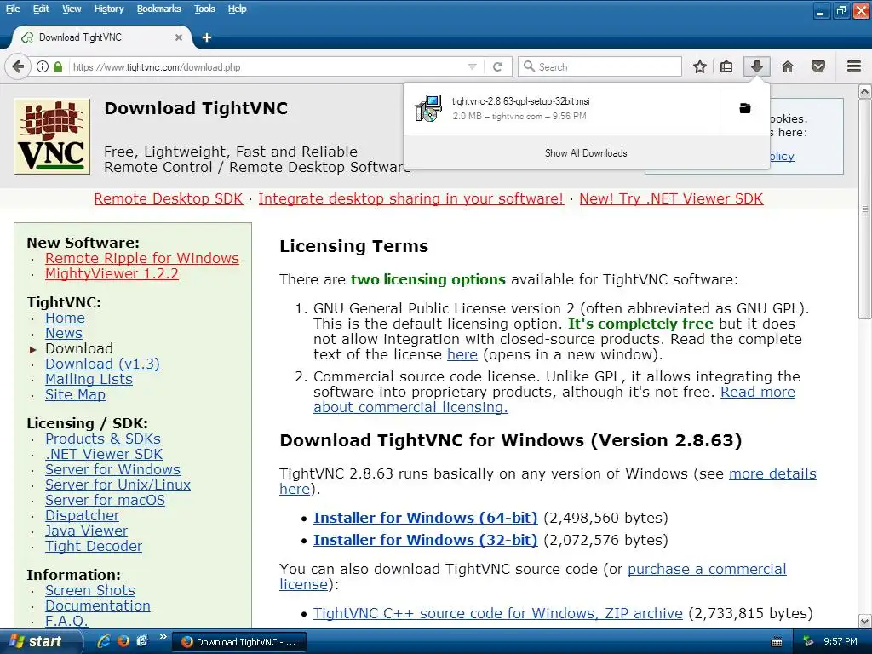
Task: Launch Internet Explorer from quick launch
Action: pos(104,641)
